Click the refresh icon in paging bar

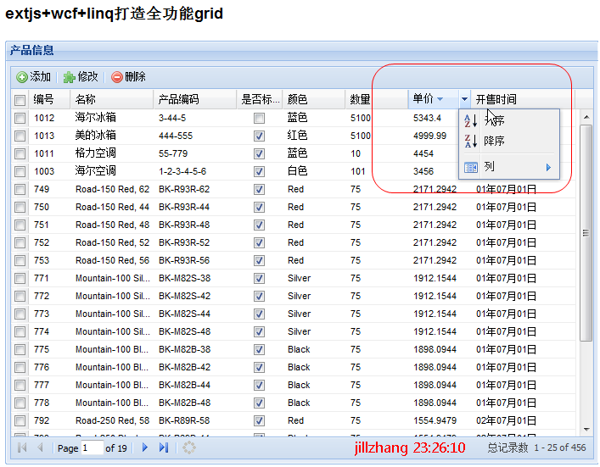tap(189, 448)
